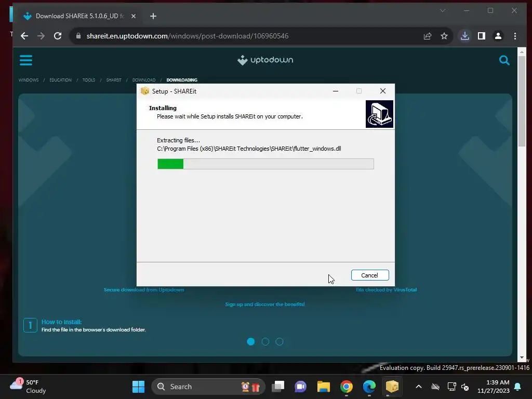Click the taskbar Search box
The image size is (532, 399).
click(208, 387)
